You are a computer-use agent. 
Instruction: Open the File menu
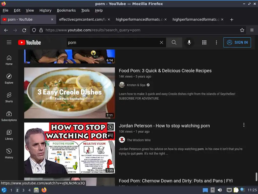[x=6, y=10]
